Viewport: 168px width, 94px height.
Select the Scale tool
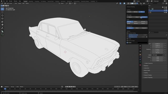pyautogui.click(x=2, y=22)
